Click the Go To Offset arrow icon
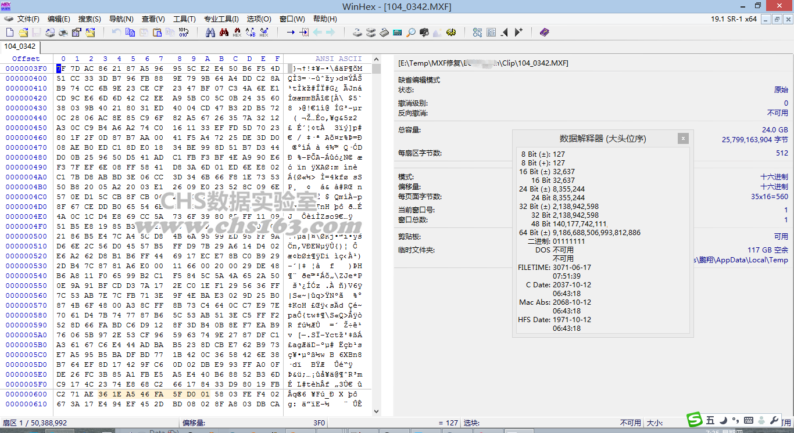The width and height of the screenshot is (794, 433). point(291,33)
